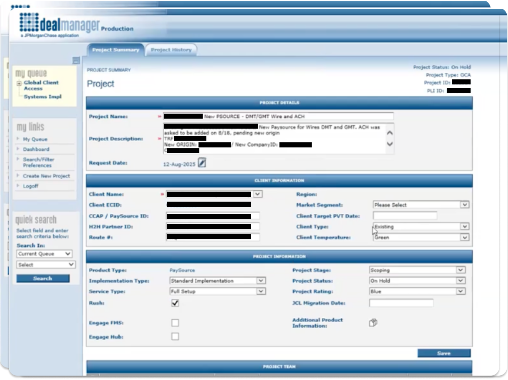The height and width of the screenshot is (380, 508).
Task: Click the Route # field
Action: click(213, 237)
